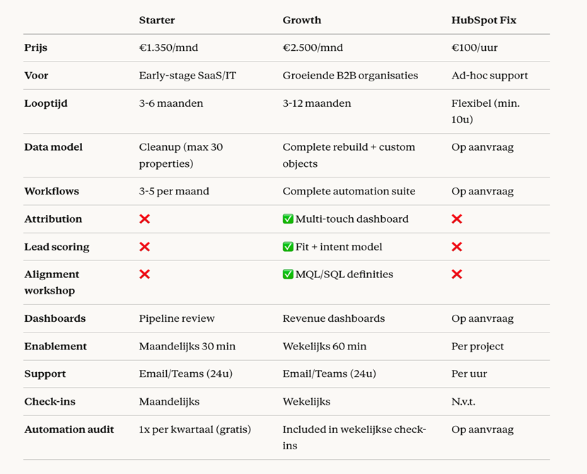Select the Growth column header
Viewport: 587px width, 474px height.
pos(302,20)
